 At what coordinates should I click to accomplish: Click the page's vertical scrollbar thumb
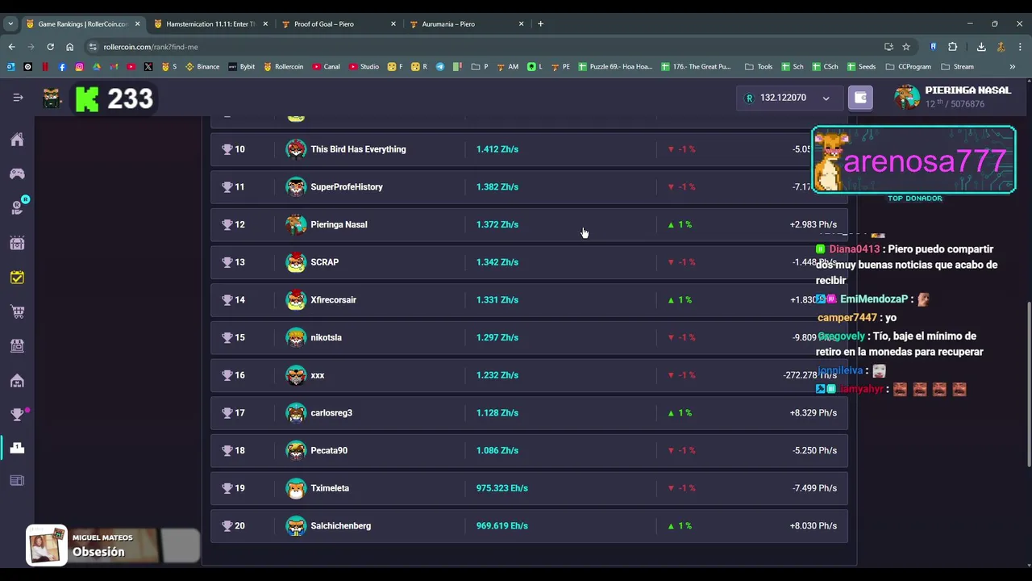(x=1028, y=383)
